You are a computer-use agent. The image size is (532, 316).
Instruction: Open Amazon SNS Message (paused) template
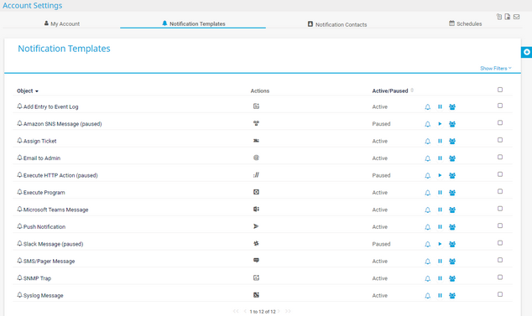click(62, 124)
